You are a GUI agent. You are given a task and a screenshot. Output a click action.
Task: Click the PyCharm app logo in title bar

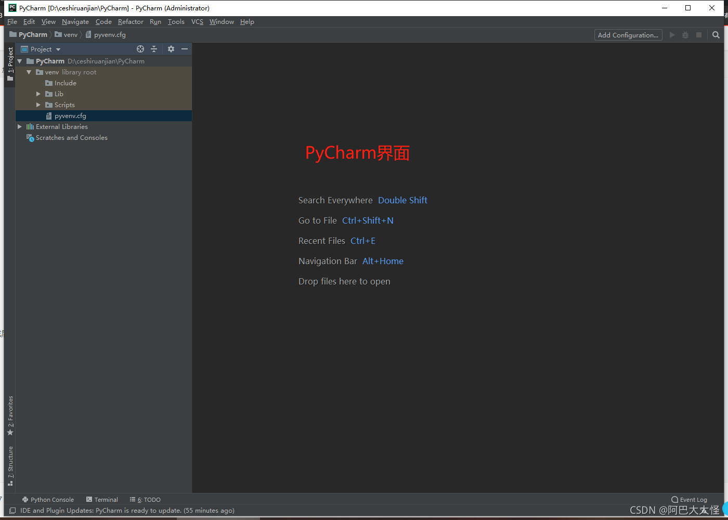[x=12, y=8]
